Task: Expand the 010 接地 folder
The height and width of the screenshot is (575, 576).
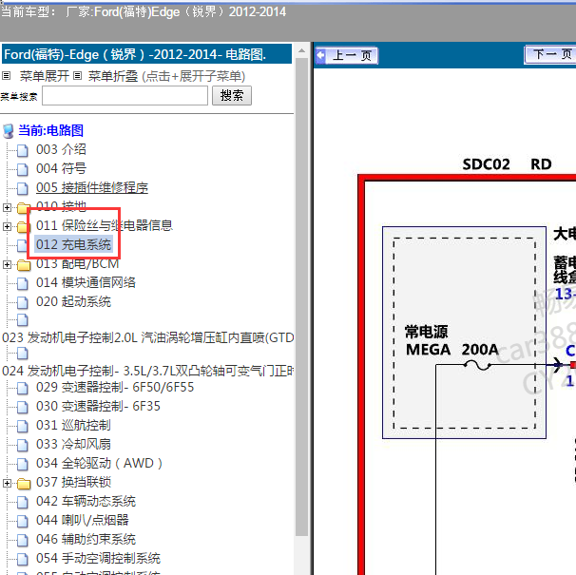Action: [7, 207]
